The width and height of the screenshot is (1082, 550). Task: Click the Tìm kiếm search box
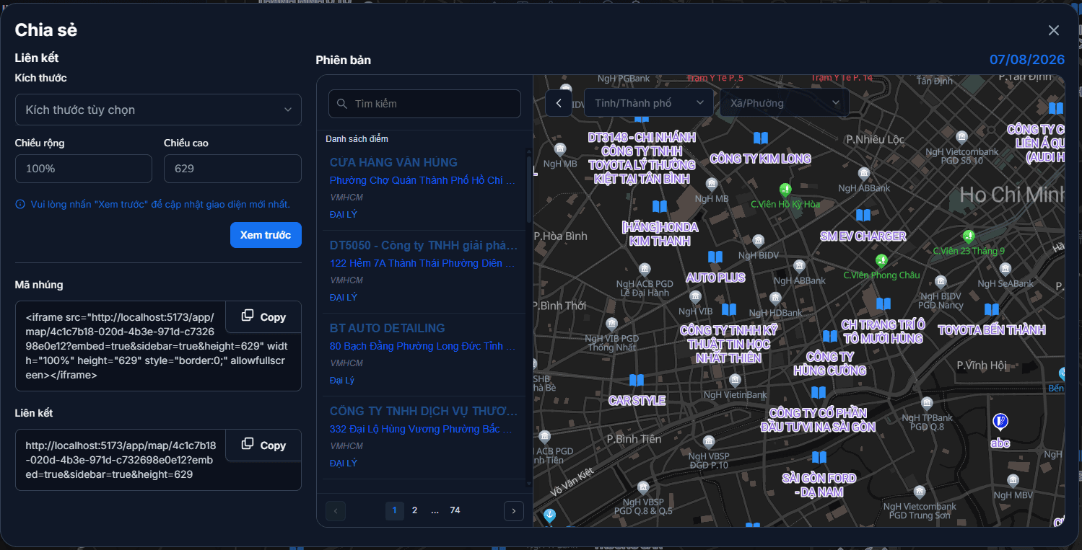click(x=424, y=104)
